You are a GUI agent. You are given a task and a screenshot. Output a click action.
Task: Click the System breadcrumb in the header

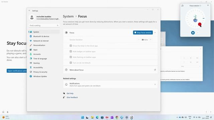pos(68,16)
